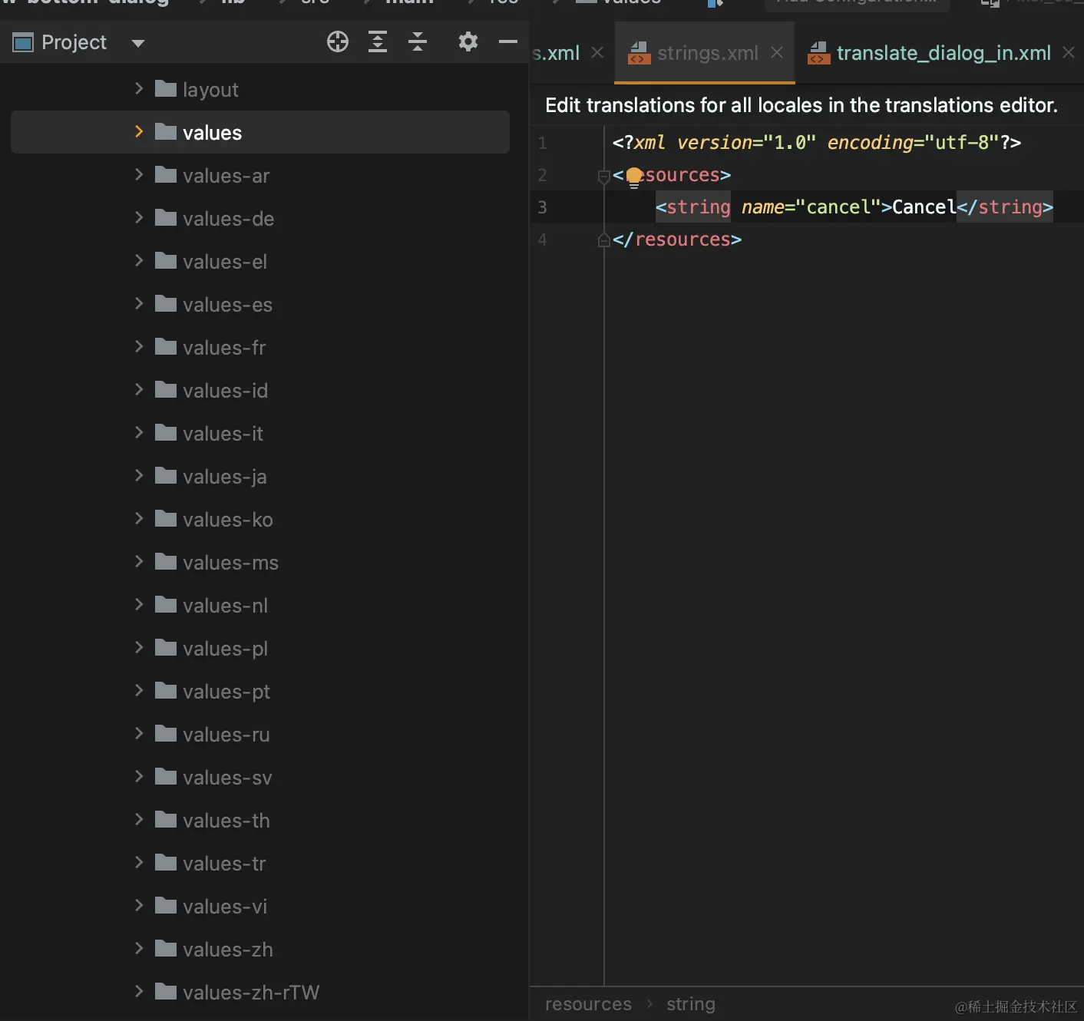1084x1021 pixels.
Task: Select the values folder in tree
Action: coord(212,133)
